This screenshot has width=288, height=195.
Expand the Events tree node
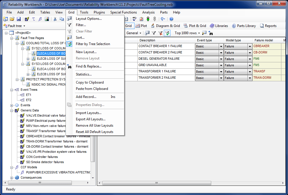(x=11, y=105)
